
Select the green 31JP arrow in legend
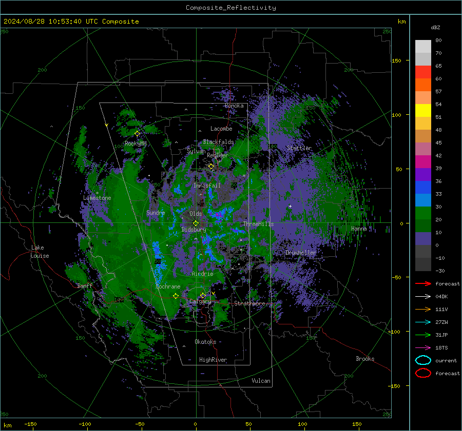423,335
